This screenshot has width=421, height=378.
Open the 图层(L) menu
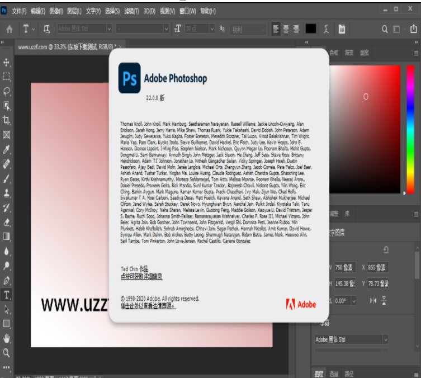click(74, 11)
